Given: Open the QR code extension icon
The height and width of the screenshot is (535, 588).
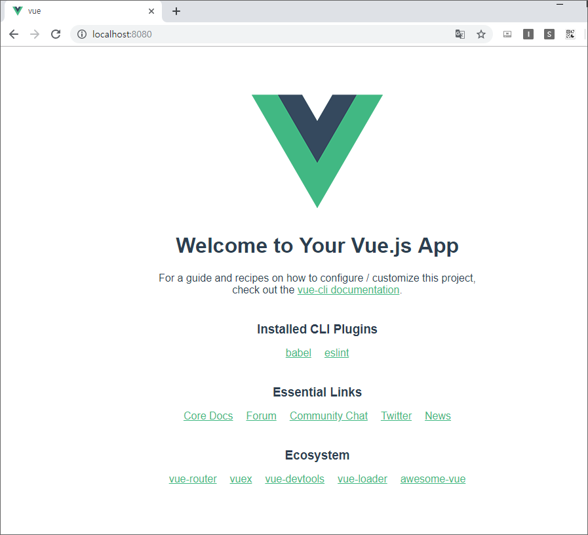Looking at the screenshot, I should tap(570, 34).
